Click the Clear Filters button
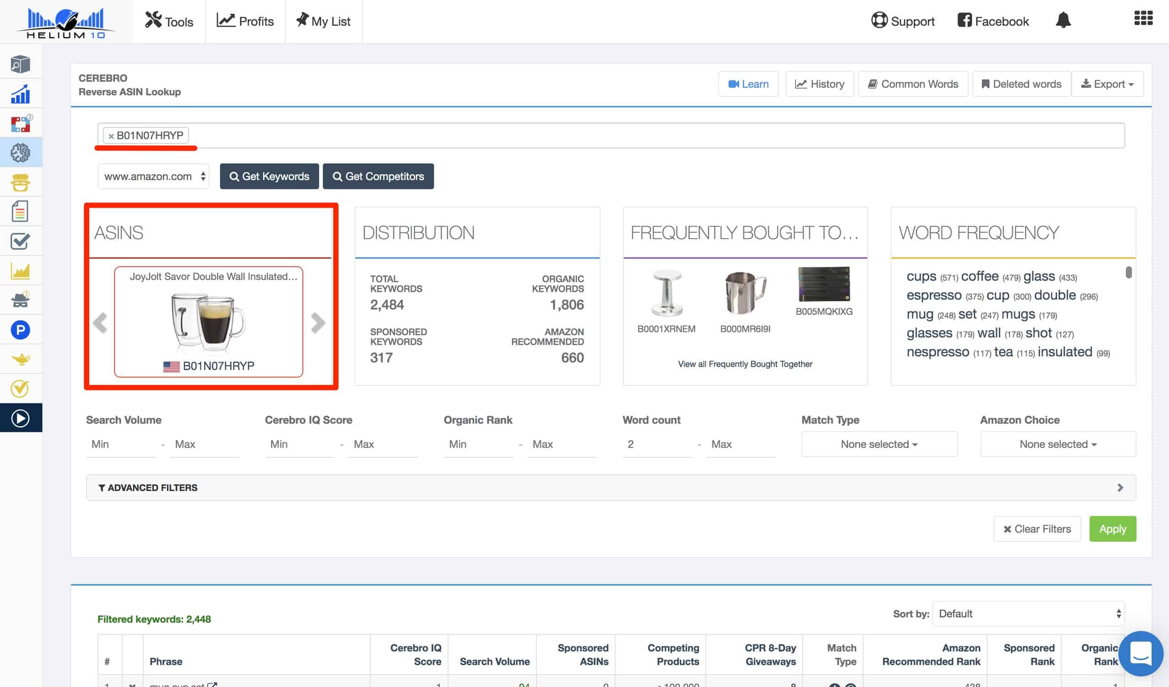This screenshot has height=687, width=1169. click(x=1037, y=529)
